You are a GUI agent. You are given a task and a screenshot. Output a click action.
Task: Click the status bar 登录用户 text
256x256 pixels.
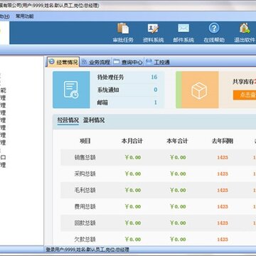click(x=87, y=250)
